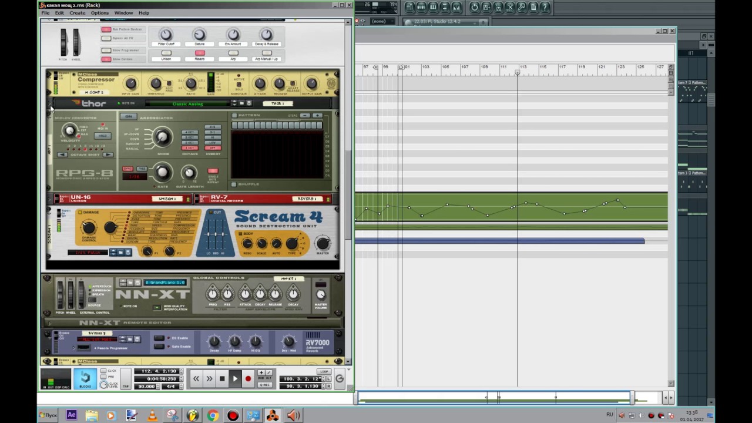Toggle RV7000 Gate Enable button

159,347
